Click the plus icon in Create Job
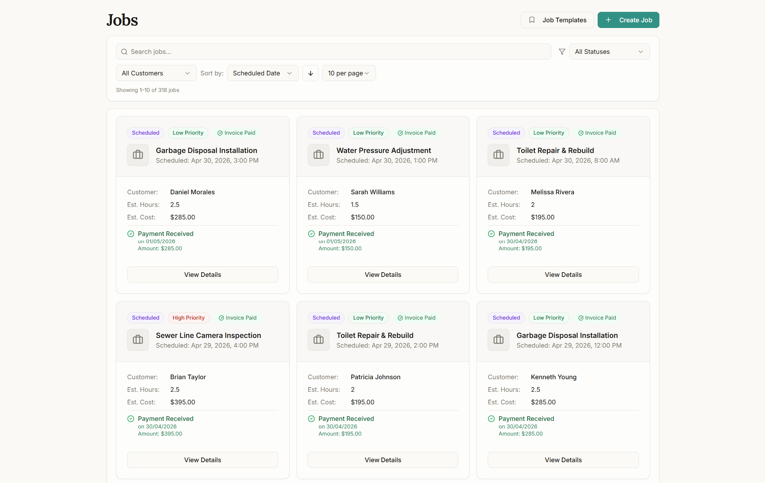This screenshot has width=765, height=483. (x=608, y=20)
